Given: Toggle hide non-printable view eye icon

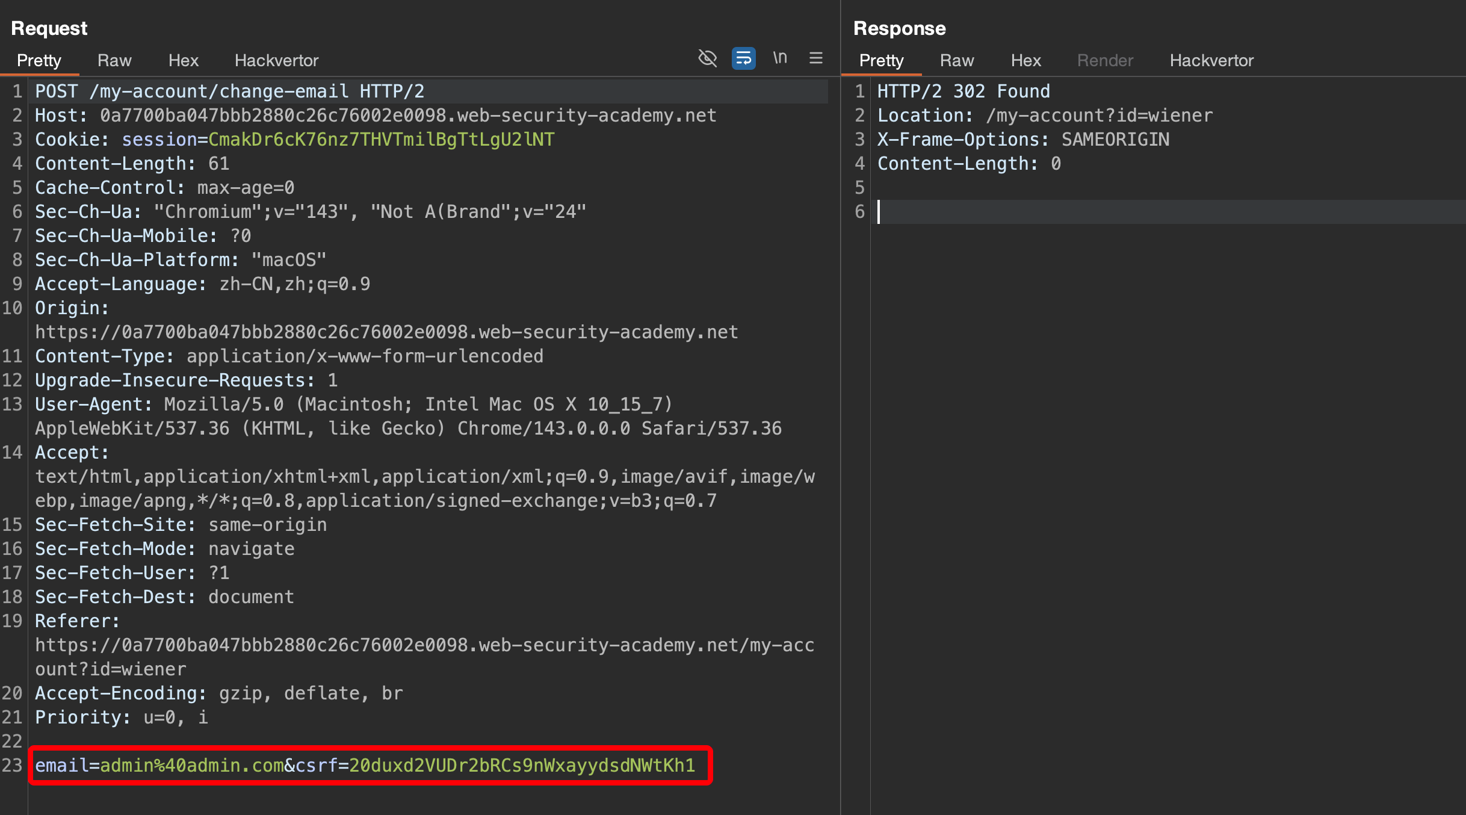Looking at the screenshot, I should tap(707, 58).
